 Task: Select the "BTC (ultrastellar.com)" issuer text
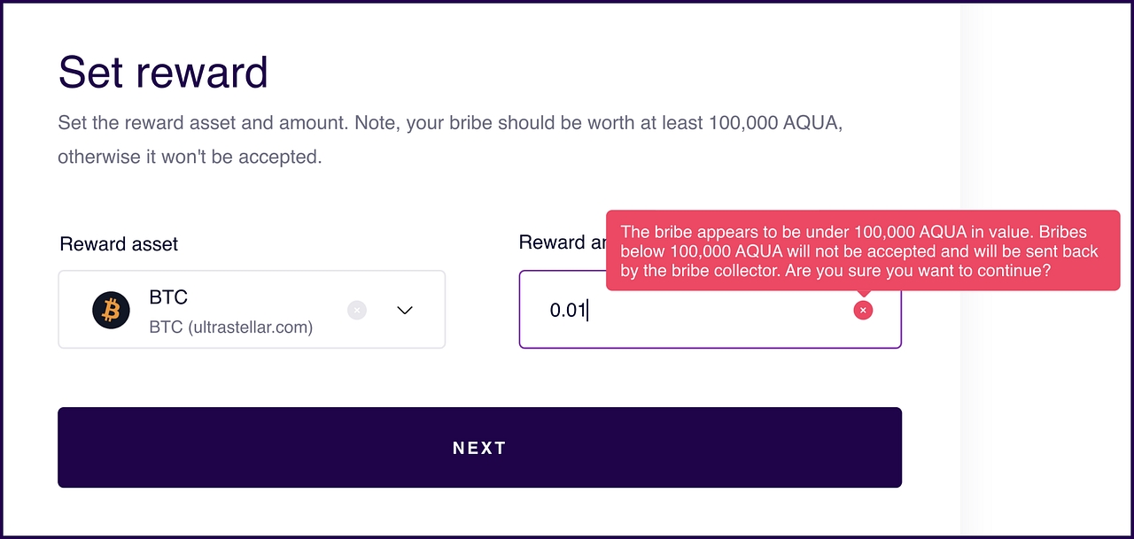(x=230, y=327)
